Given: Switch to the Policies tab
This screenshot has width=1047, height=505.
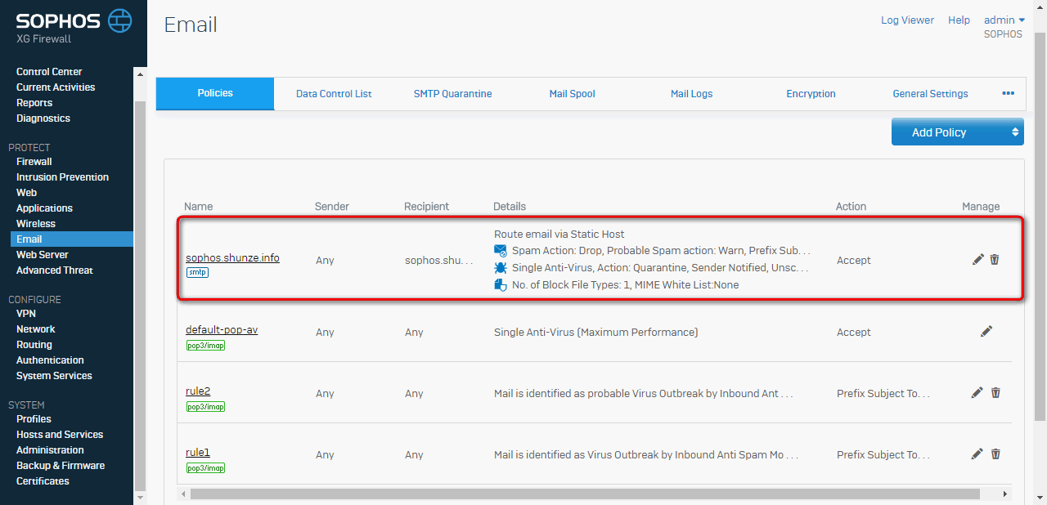Looking at the screenshot, I should coord(215,93).
